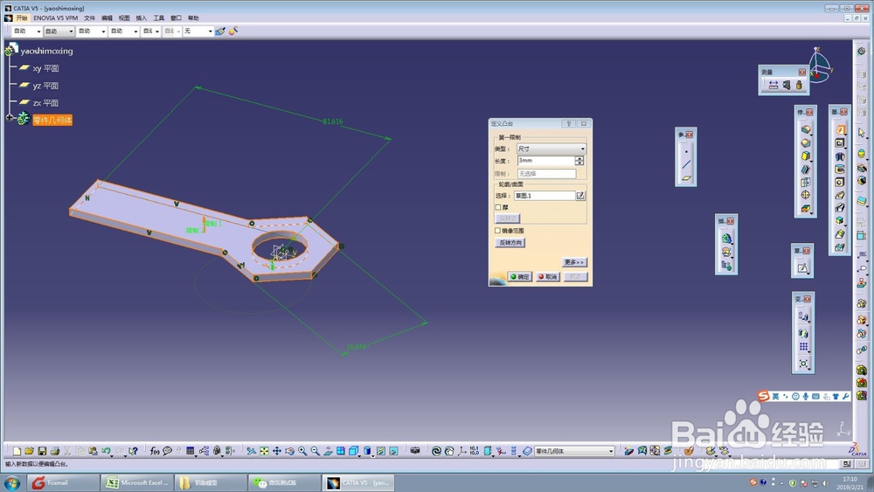Select the Fit All In view icon
The height and width of the screenshot is (492, 874).
[x=264, y=451]
